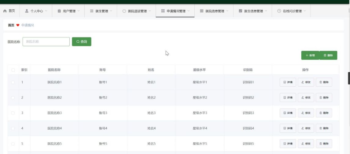The width and height of the screenshot is (350, 154).
Task: Click the home icon beside 首页
Action: (5, 11)
